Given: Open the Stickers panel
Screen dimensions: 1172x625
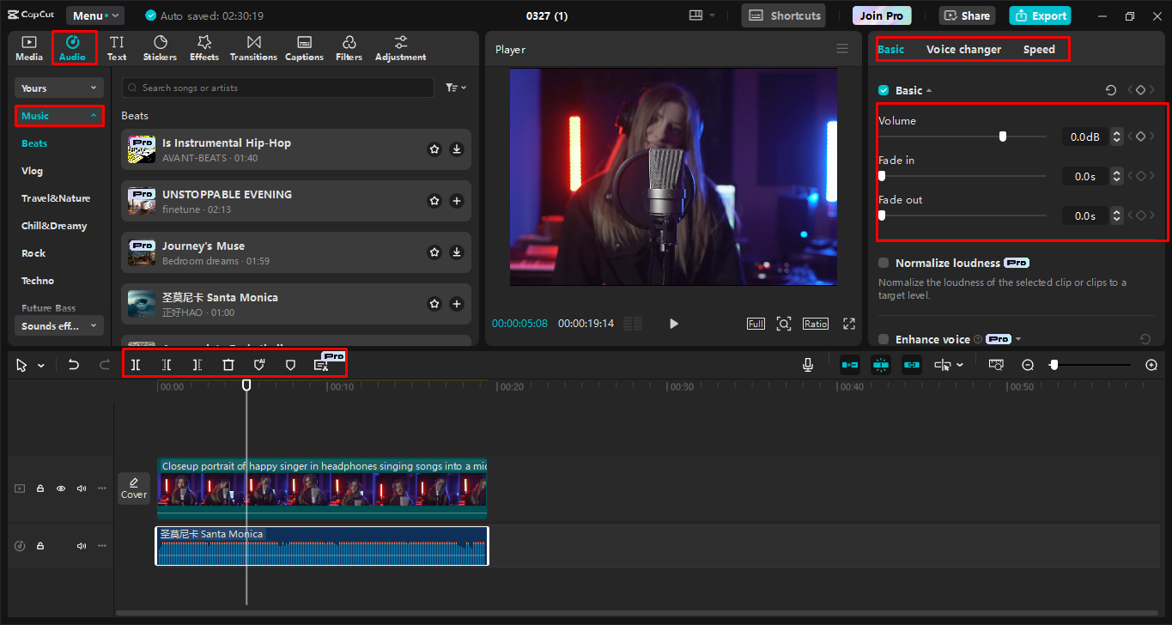Looking at the screenshot, I should tap(160, 48).
